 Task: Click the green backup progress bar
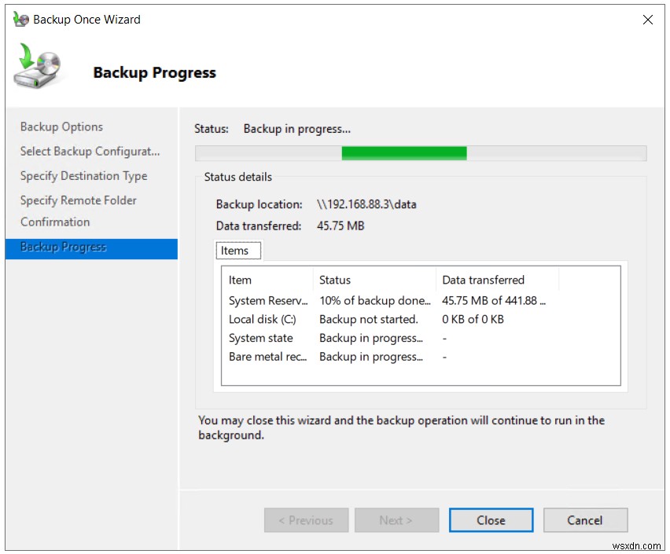(x=405, y=152)
